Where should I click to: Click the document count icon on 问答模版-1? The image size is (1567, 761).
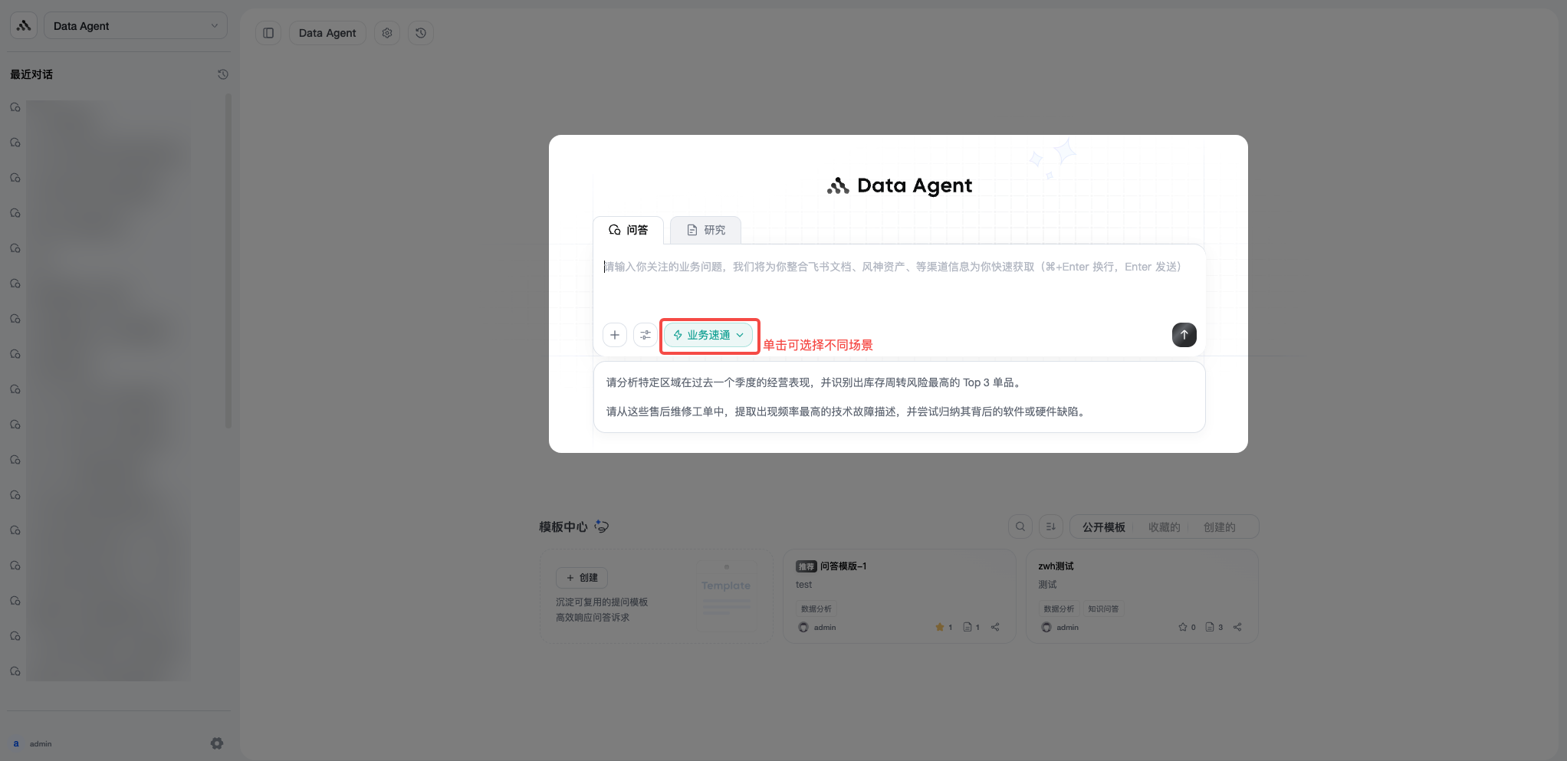point(967,627)
